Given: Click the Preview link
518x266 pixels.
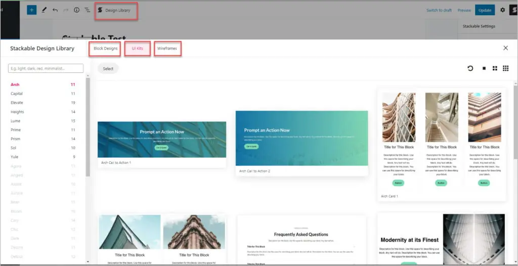Looking at the screenshot, I should point(464,10).
